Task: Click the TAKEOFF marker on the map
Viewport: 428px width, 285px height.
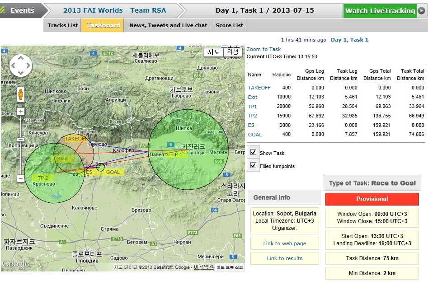Action: pyautogui.click(x=75, y=139)
